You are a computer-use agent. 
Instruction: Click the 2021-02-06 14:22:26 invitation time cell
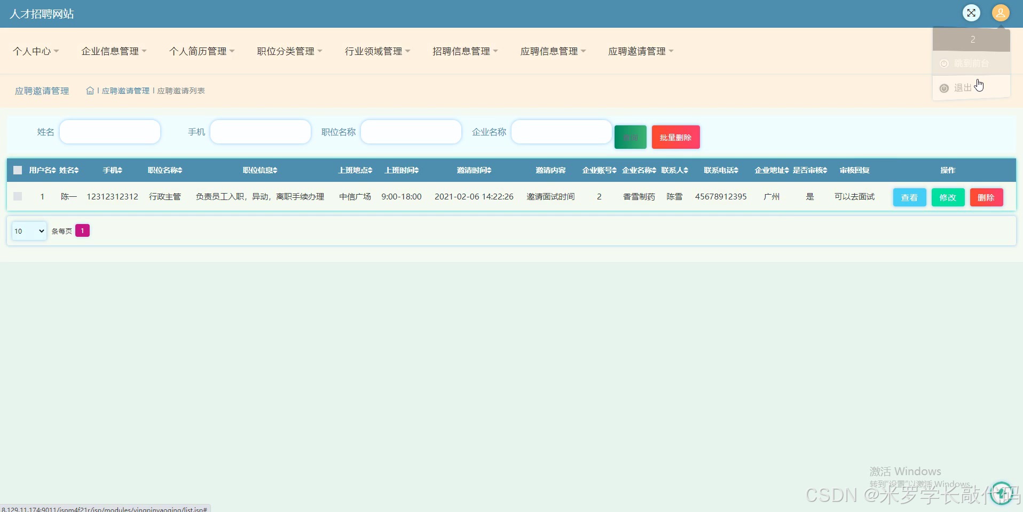click(474, 197)
